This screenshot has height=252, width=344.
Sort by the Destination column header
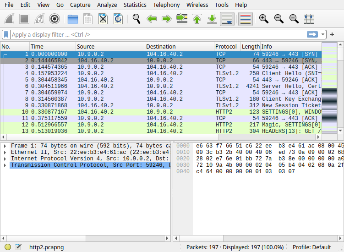[x=180, y=47]
